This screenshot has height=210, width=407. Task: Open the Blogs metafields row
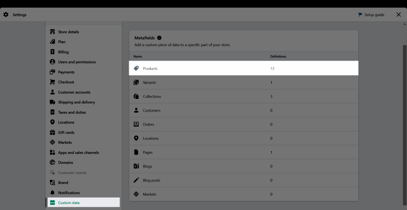point(244,166)
